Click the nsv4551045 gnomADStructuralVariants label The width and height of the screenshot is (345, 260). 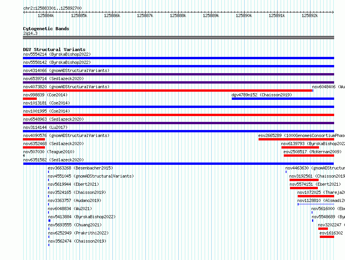(91, 176)
